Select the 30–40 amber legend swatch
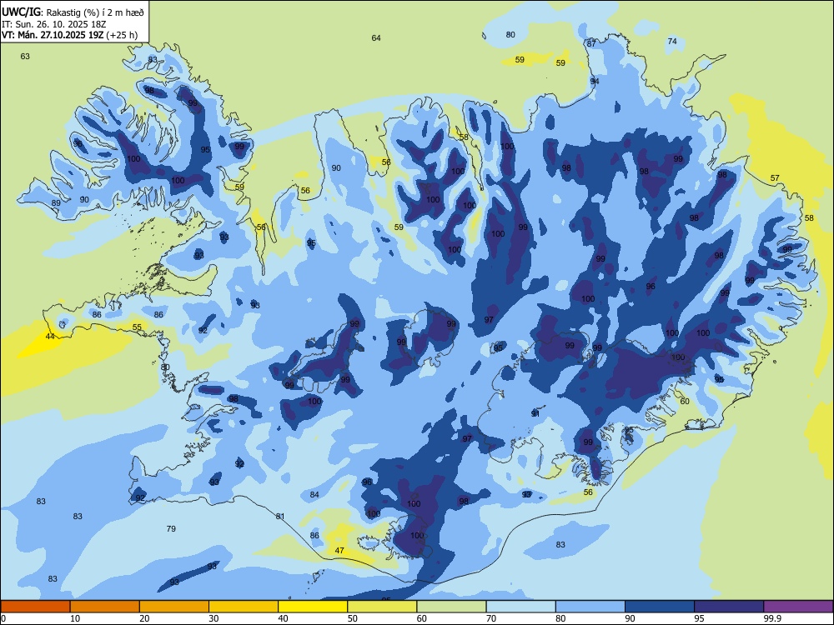Screen dimensions: 834x625 pyautogui.click(x=244, y=607)
